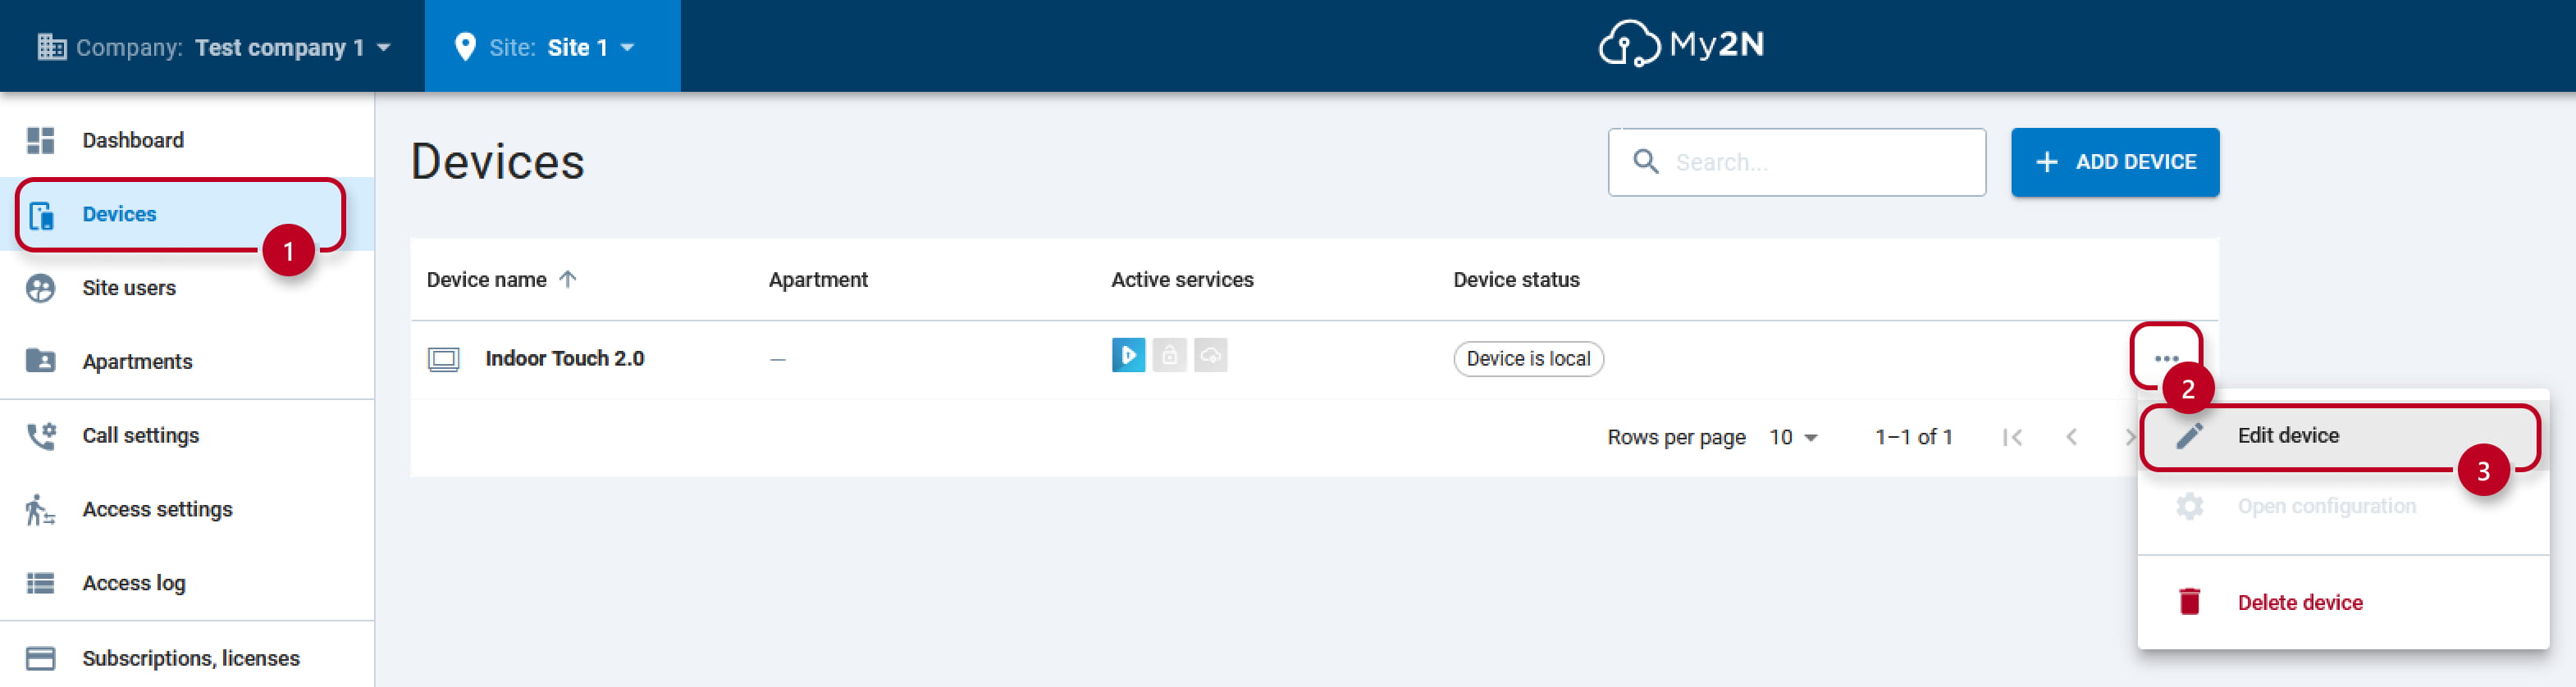Click the Subscriptions card icon

tap(40, 658)
